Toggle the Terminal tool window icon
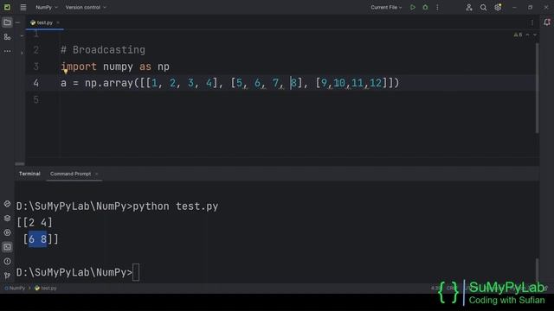This screenshot has width=554, height=311. [x=7, y=247]
